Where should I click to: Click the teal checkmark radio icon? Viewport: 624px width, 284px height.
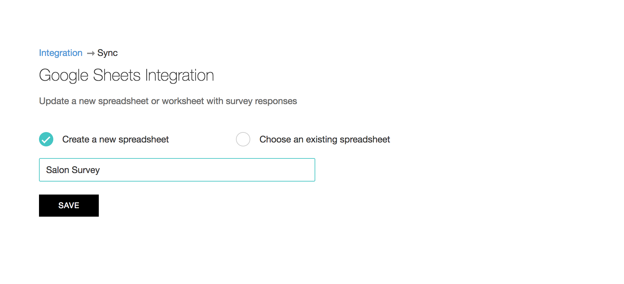(46, 139)
